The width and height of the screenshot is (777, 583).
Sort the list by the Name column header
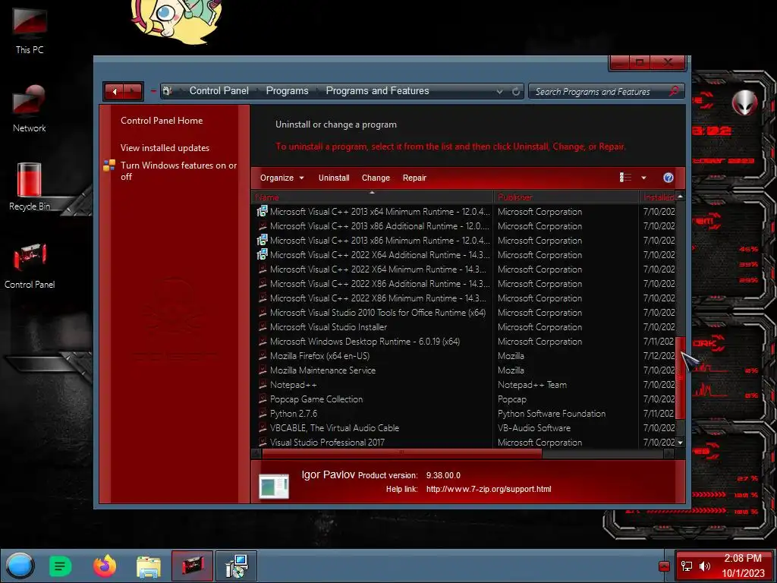tap(372, 197)
